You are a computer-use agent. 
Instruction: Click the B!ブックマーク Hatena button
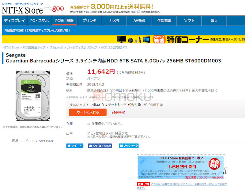coord(129,146)
